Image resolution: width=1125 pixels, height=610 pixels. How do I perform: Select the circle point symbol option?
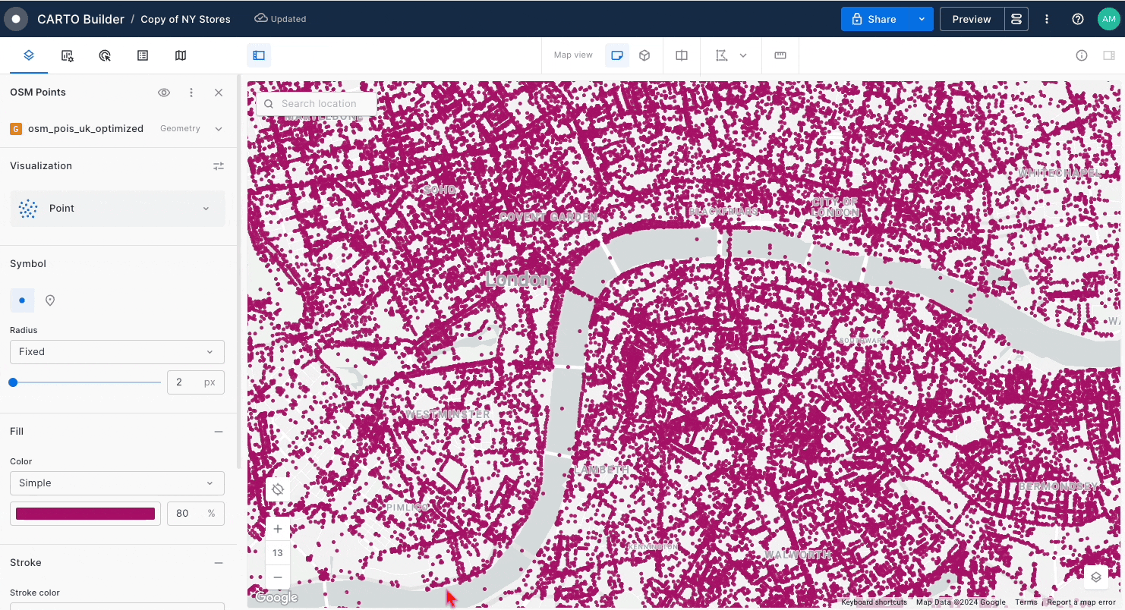point(22,300)
